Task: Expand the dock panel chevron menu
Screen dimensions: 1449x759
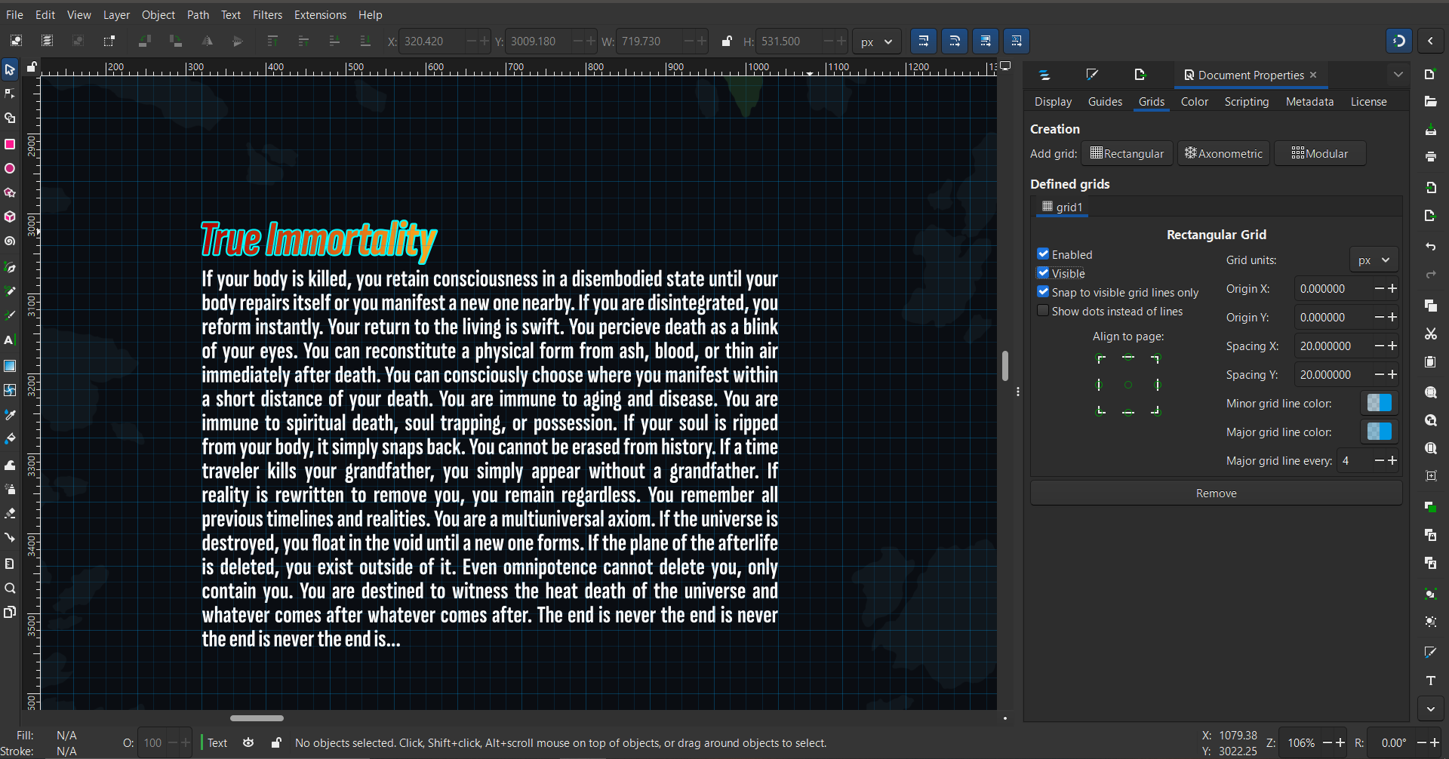Action: pos(1398,75)
